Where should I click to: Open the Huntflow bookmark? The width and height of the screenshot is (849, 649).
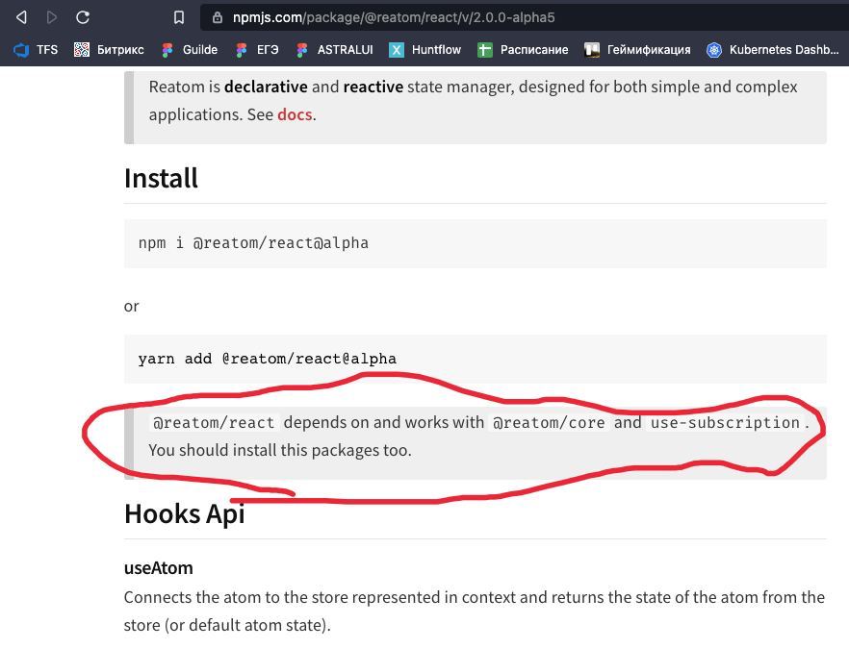[425, 50]
